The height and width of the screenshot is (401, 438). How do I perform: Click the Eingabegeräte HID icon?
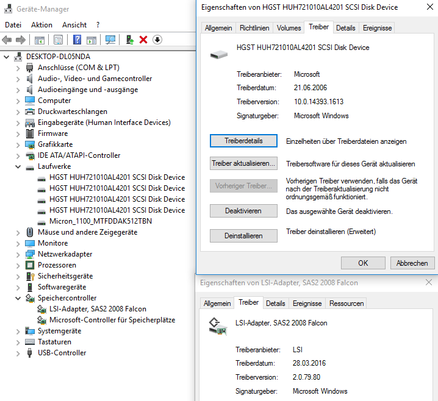point(30,122)
